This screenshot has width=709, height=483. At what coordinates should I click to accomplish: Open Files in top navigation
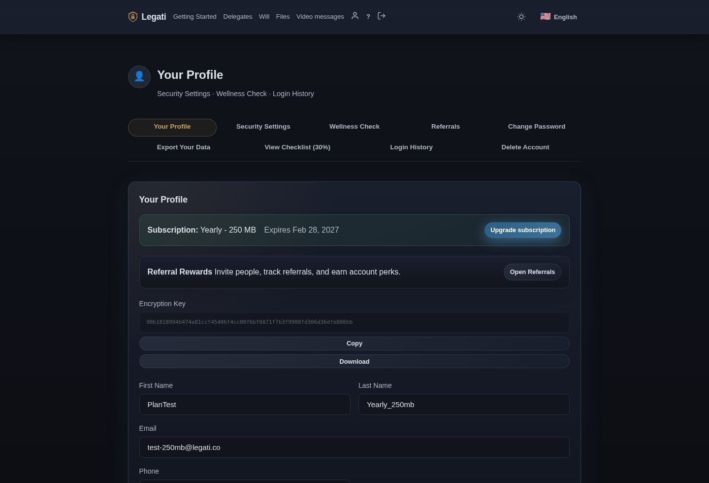(283, 17)
